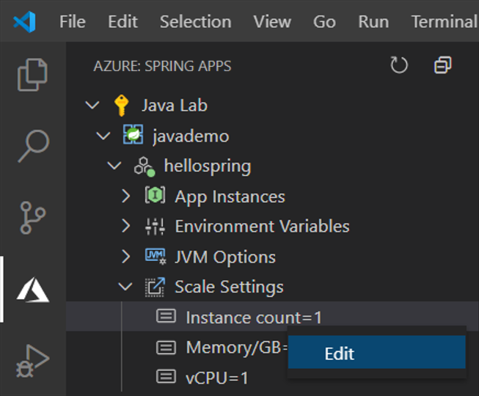This screenshot has width=479, height=396.
Task: Choose Edit from the context menu
Action: point(340,353)
